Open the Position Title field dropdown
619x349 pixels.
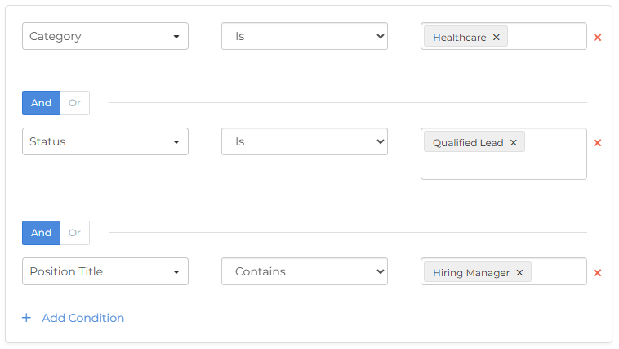click(x=105, y=271)
